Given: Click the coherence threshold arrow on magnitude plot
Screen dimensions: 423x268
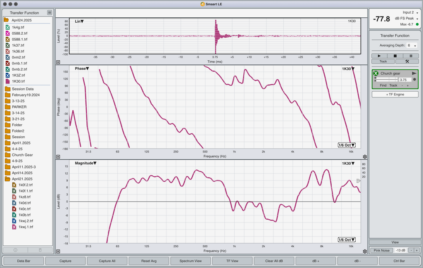Looking at the screenshot, I should [359, 180].
